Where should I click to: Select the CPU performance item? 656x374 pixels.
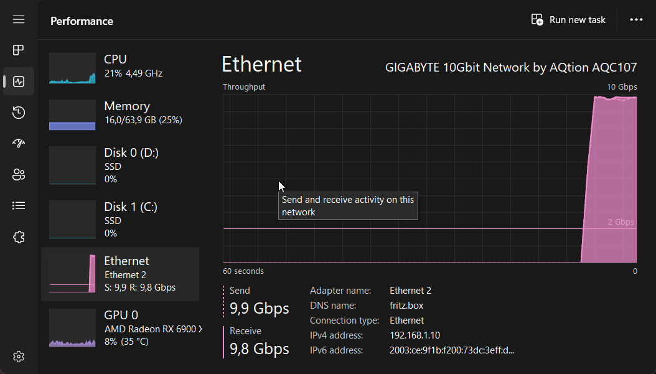coord(120,67)
